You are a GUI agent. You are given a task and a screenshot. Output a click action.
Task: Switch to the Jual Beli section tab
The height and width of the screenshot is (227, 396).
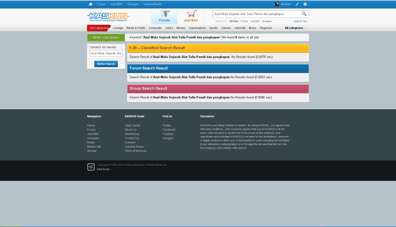[x=191, y=16]
